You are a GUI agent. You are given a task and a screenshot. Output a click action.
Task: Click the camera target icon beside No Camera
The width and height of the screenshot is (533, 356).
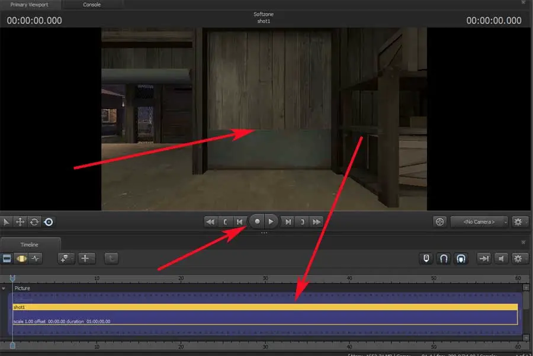439,222
